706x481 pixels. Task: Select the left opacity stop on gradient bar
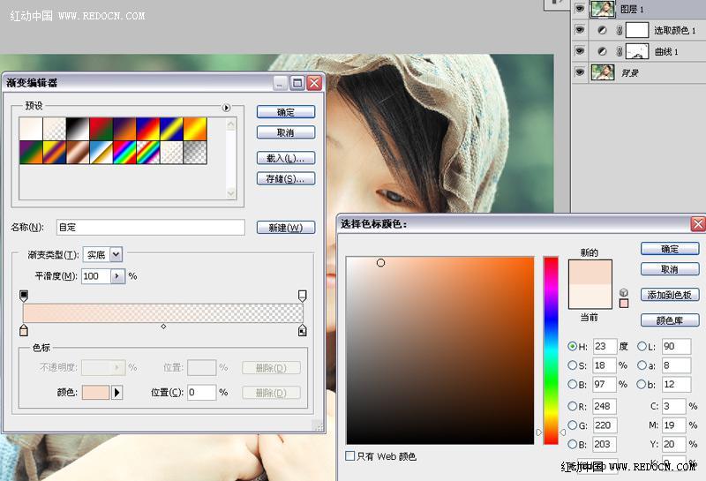(x=24, y=296)
